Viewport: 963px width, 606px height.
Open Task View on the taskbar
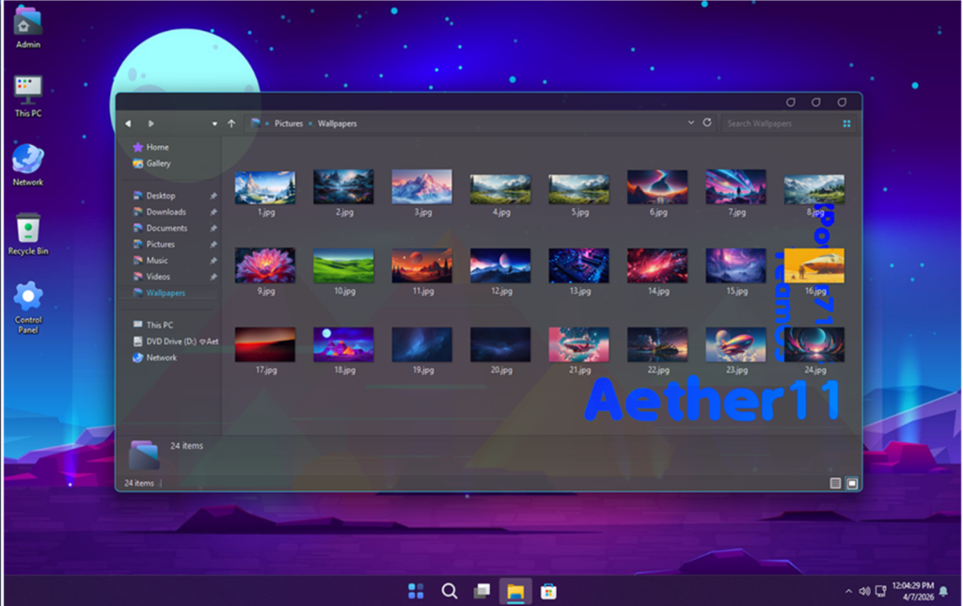coord(481,591)
